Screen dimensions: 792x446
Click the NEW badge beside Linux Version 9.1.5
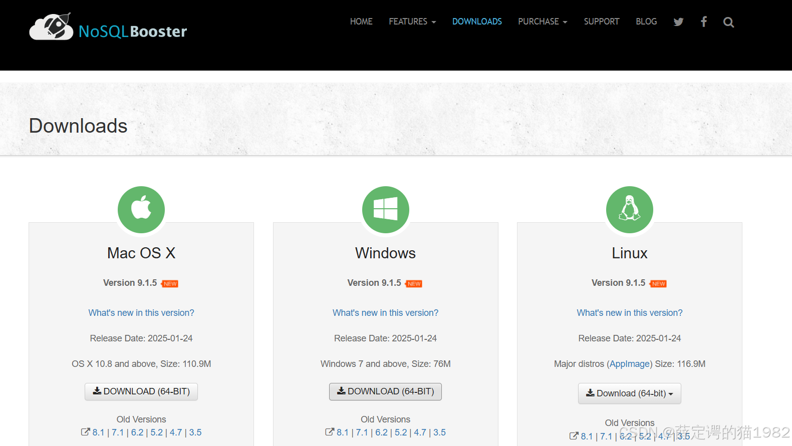(658, 284)
